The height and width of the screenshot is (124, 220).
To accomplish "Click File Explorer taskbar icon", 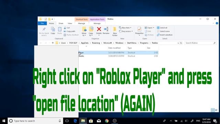I will tap(83, 121).
